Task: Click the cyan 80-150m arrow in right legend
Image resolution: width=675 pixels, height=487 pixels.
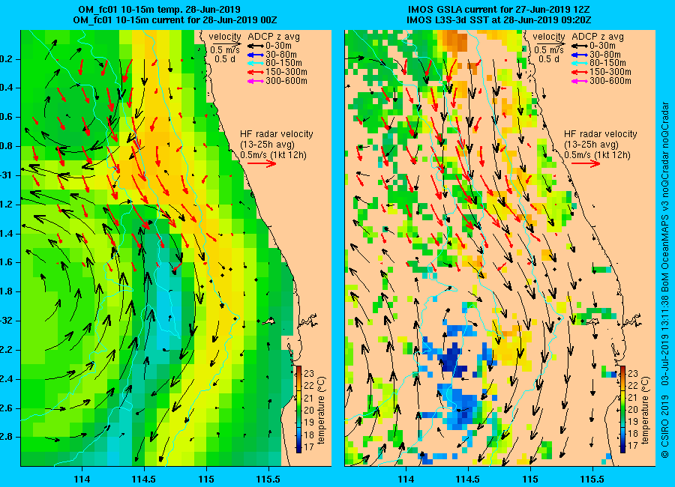Action: [x=580, y=63]
